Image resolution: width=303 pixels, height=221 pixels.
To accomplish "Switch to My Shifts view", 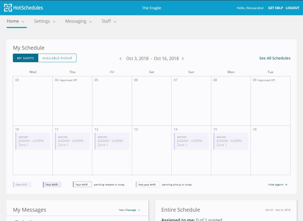I will [x=26, y=58].
